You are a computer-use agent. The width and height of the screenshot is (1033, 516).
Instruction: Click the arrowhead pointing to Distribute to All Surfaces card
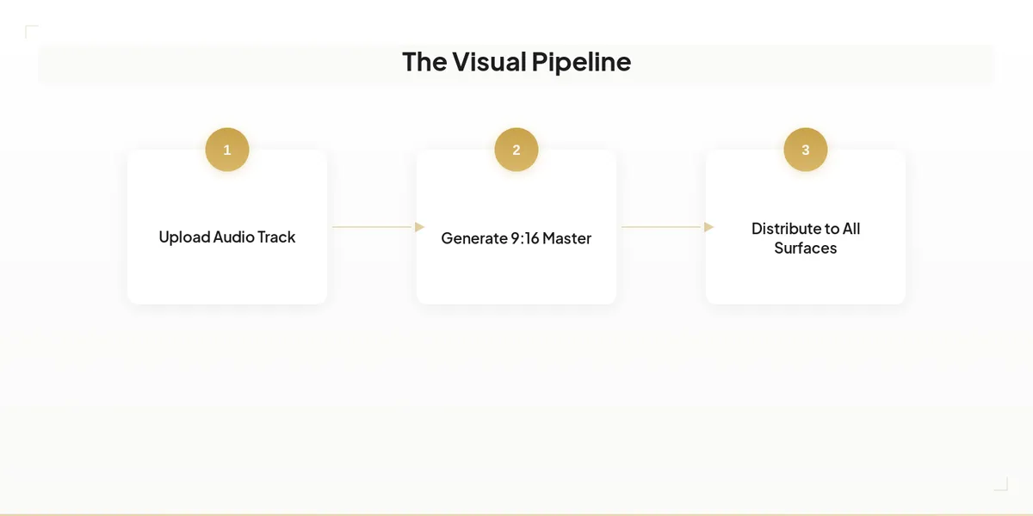point(709,227)
